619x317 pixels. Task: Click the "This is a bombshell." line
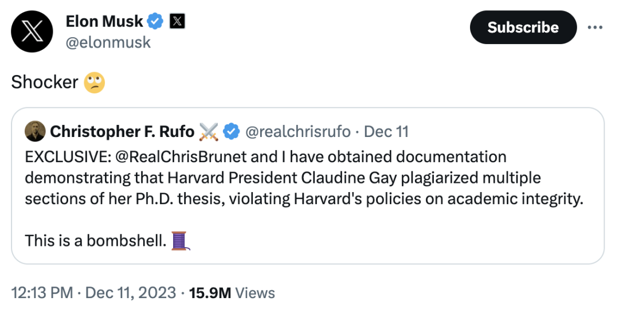point(96,240)
